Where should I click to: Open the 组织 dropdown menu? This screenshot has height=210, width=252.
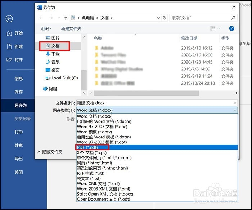(46, 28)
